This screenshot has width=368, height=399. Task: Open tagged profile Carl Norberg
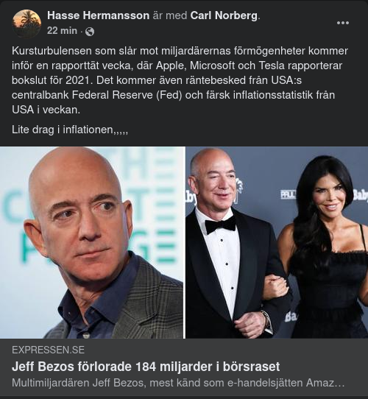(224, 15)
